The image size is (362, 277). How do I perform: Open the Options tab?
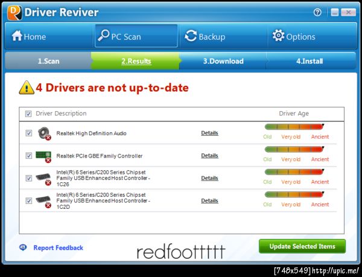(x=312, y=36)
